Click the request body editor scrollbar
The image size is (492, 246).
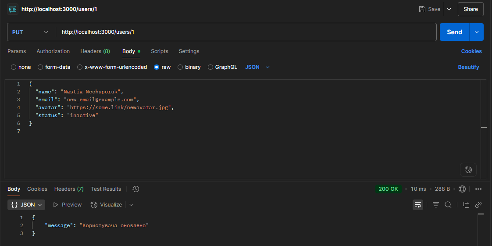tap(484, 129)
